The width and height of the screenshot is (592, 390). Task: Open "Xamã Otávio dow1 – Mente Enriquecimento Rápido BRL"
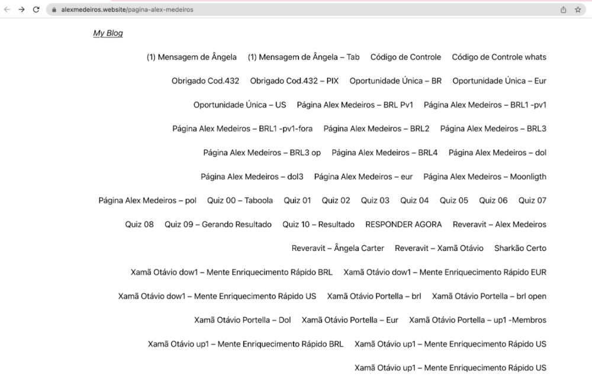tap(231, 272)
